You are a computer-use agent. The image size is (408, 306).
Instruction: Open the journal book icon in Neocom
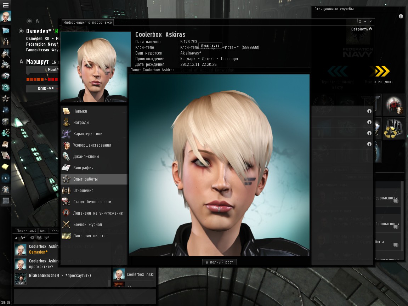5,144
